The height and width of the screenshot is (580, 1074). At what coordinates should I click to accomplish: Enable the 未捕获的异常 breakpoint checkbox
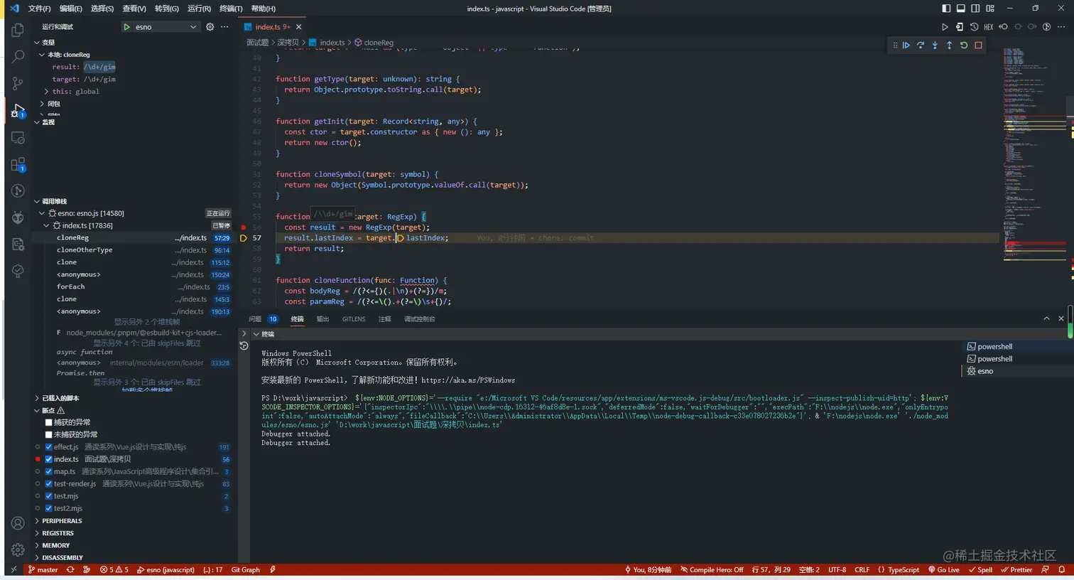(x=49, y=434)
